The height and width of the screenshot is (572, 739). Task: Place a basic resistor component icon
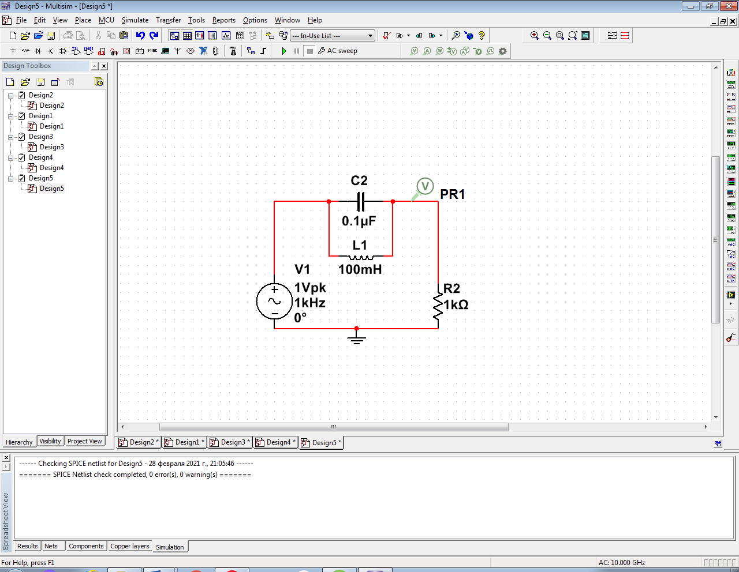25,51
